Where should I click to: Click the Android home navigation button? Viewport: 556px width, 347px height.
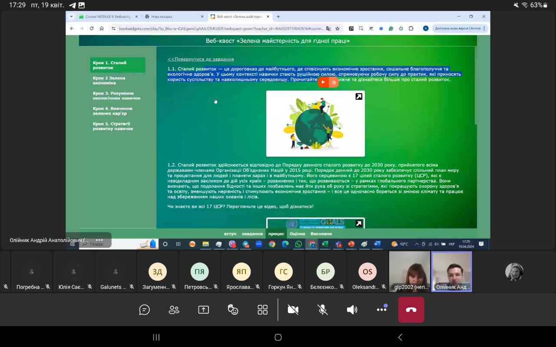click(x=278, y=337)
